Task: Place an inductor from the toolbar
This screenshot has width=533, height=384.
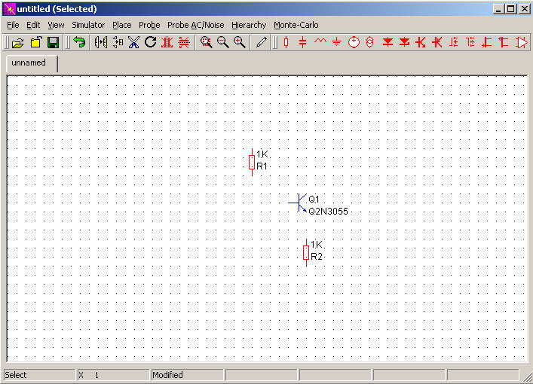Action: (x=320, y=41)
